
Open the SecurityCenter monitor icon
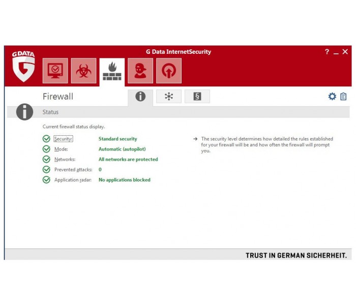pos(55,71)
